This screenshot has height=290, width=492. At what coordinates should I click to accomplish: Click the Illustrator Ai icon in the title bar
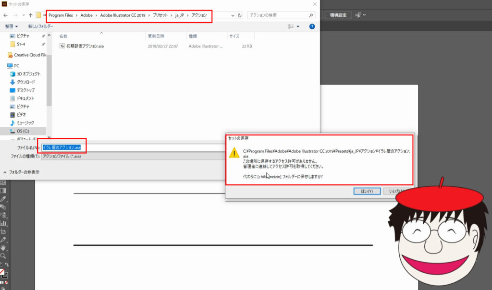(x=4, y=4)
